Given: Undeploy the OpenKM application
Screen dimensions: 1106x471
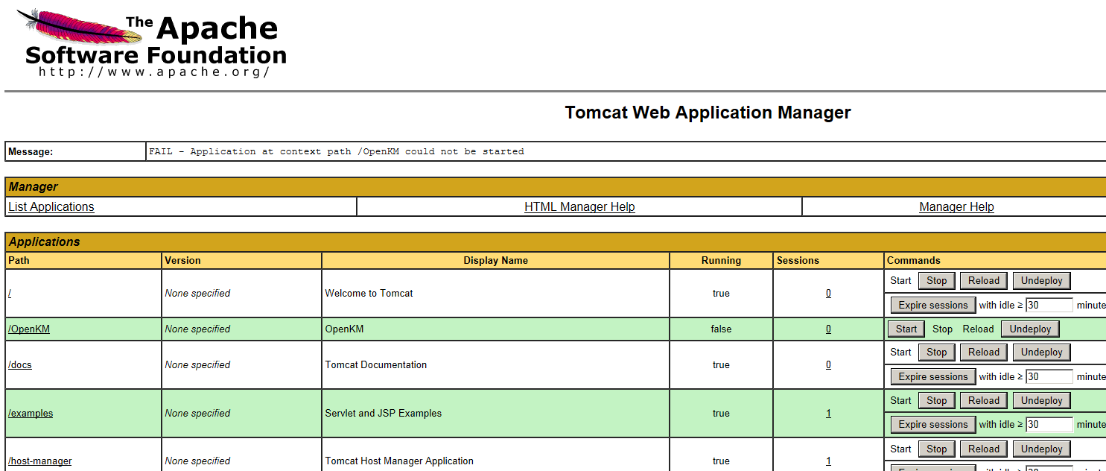Looking at the screenshot, I should click(x=1030, y=328).
